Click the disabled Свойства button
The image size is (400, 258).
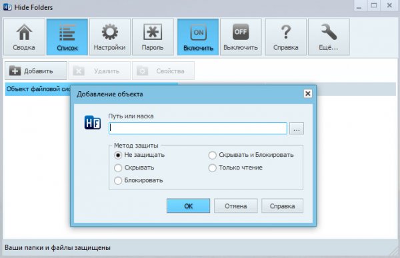(163, 70)
